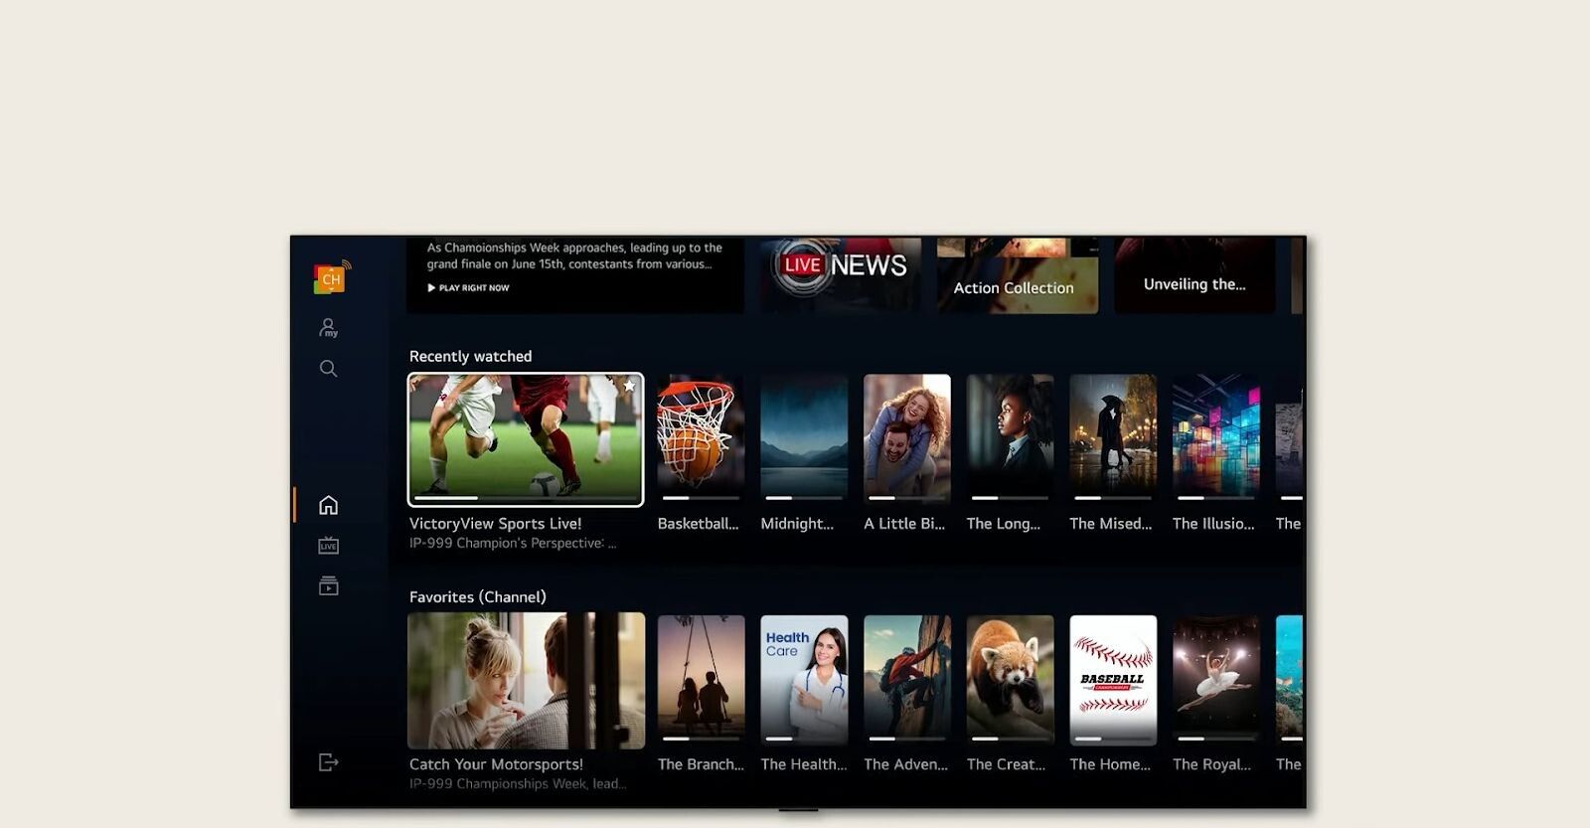
Task: Open the Health Care channel thumbnail
Action: pos(804,679)
